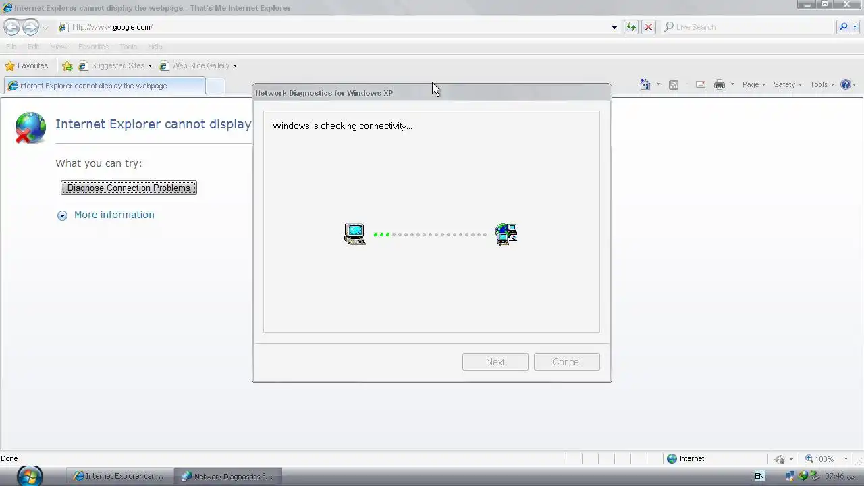Open search provider options dropdown

[855, 27]
